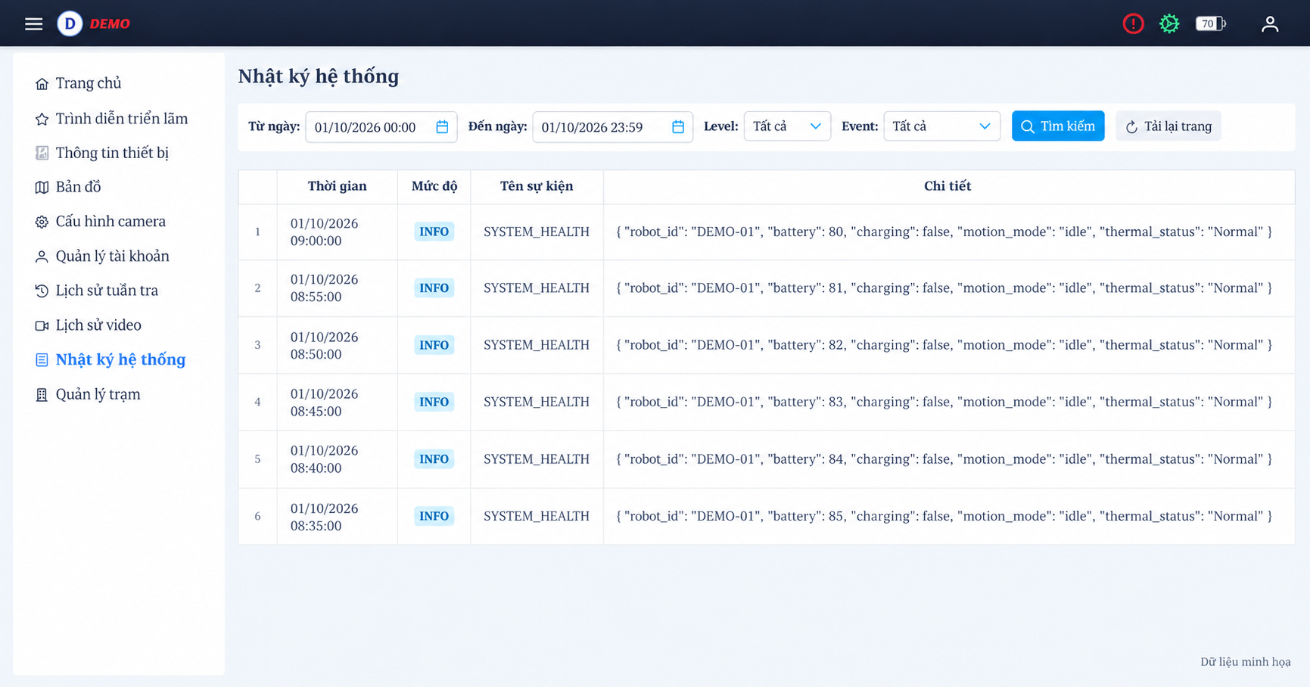Click the Đến ngày date field
The width and height of the screenshot is (1310, 687).
612,126
